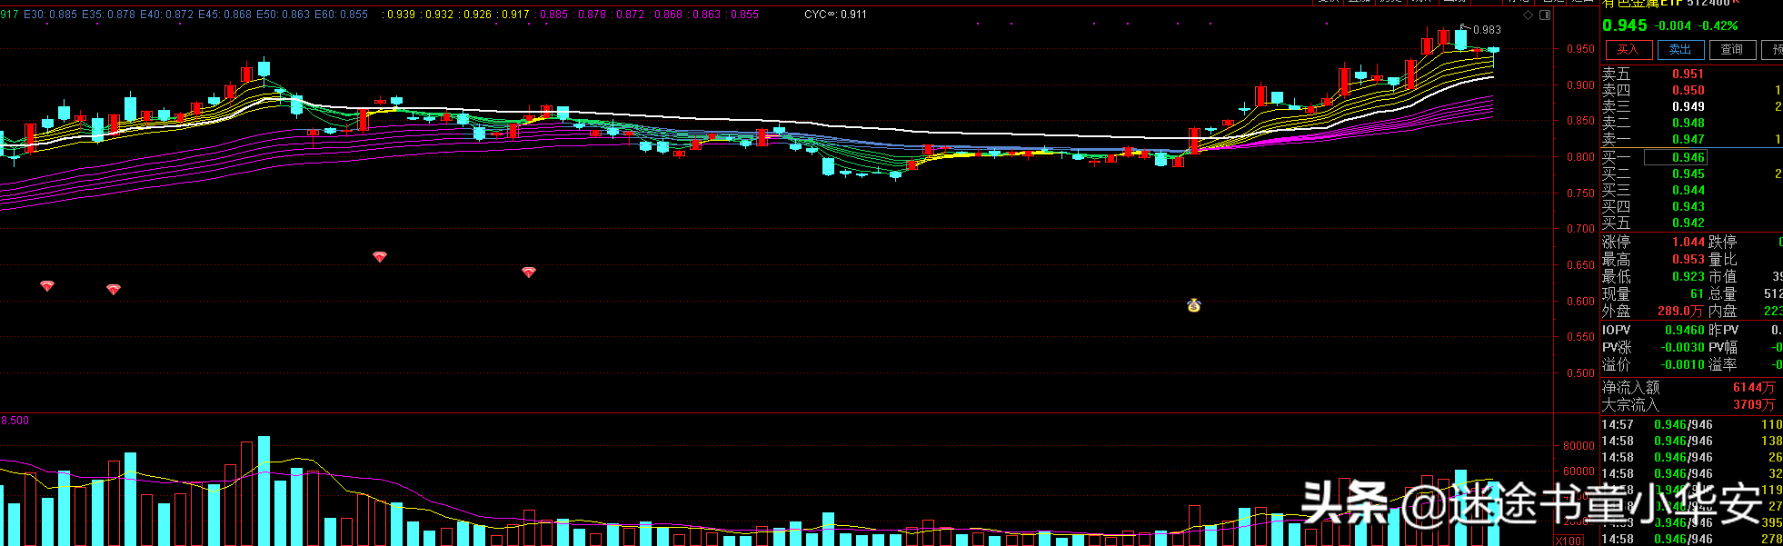Click the X100 volume unit label
This screenshot has height=546, width=1783.
pos(1569,541)
